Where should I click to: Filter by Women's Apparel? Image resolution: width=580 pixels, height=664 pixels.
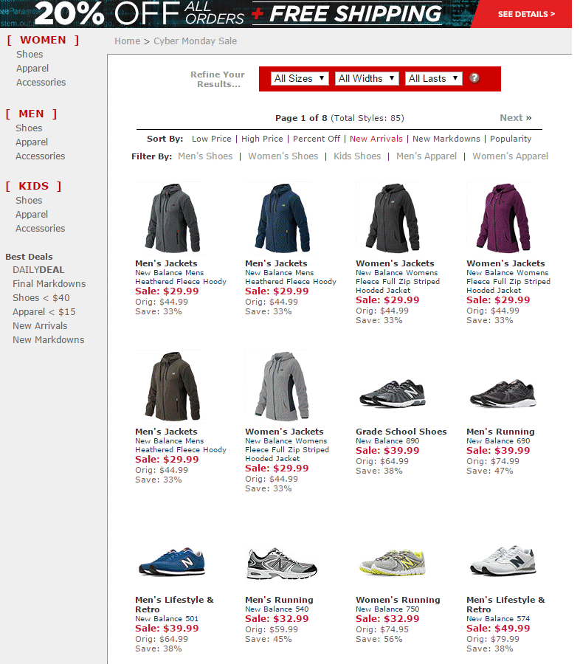pyautogui.click(x=510, y=156)
